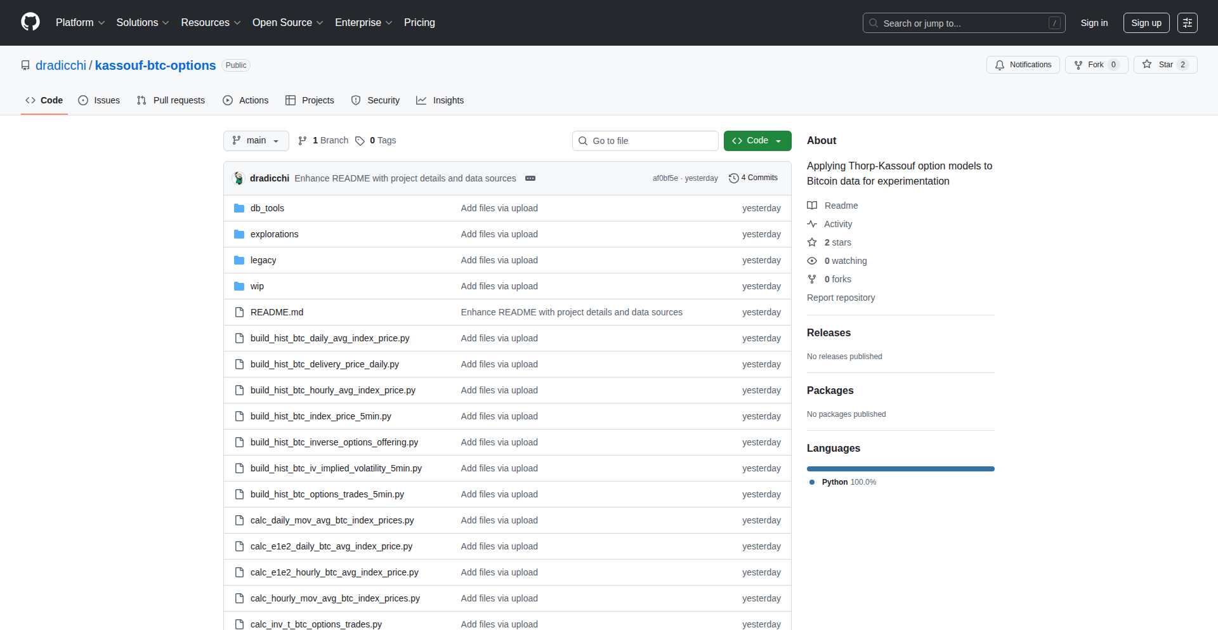Click the Sign up button
The width and height of the screenshot is (1218, 630).
tap(1146, 23)
